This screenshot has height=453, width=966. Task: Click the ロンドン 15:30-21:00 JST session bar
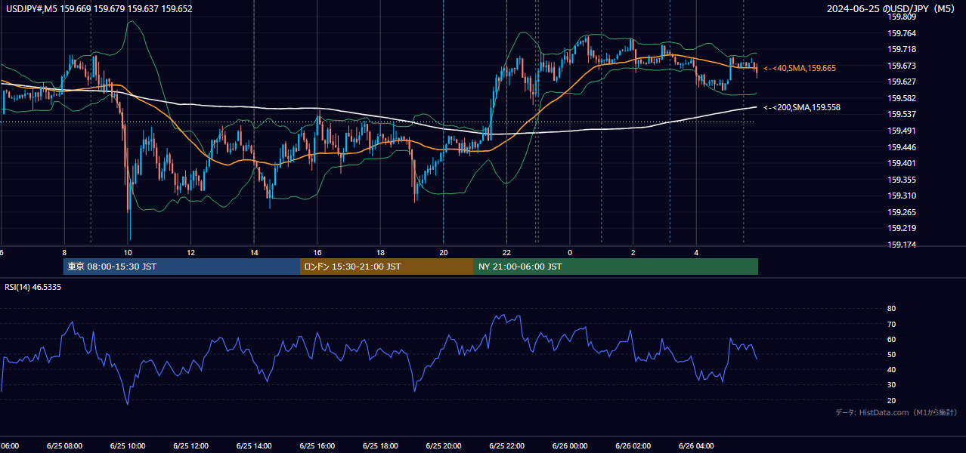click(387, 267)
